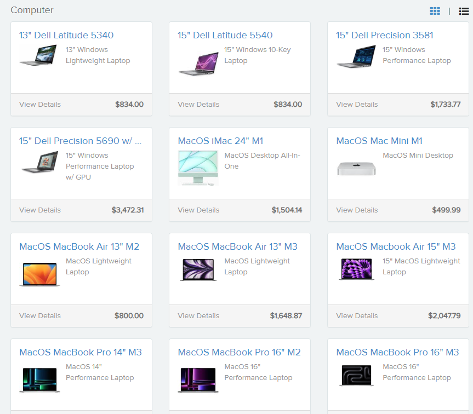Click 'MacOS Desktop All-In-One' description
The width and height of the screenshot is (473, 414).
[262, 161]
